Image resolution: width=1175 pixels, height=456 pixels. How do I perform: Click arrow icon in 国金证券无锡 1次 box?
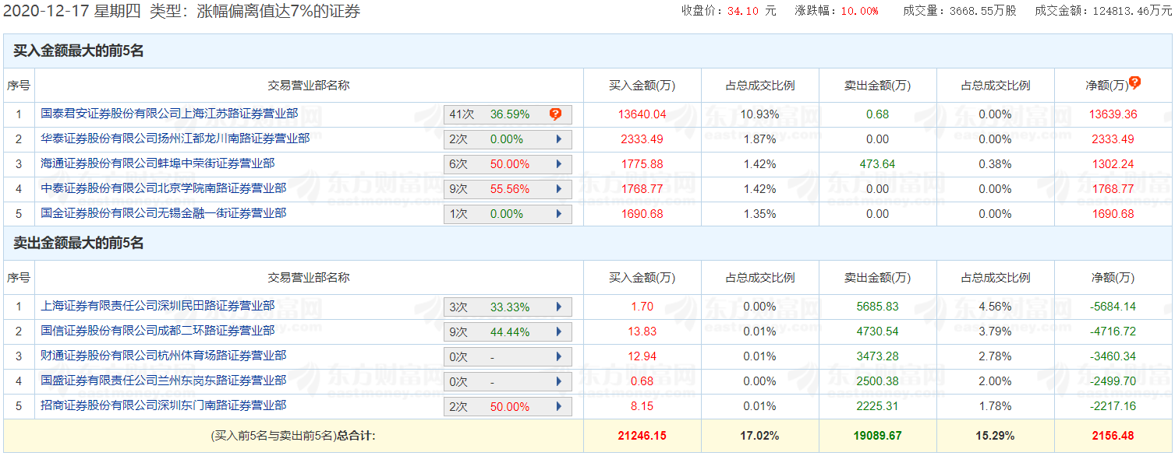(558, 214)
